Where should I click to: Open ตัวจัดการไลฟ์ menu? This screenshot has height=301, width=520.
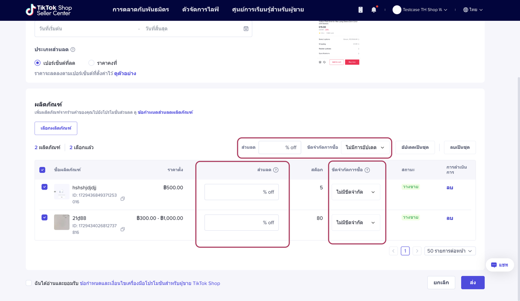pyautogui.click(x=200, y=10)
